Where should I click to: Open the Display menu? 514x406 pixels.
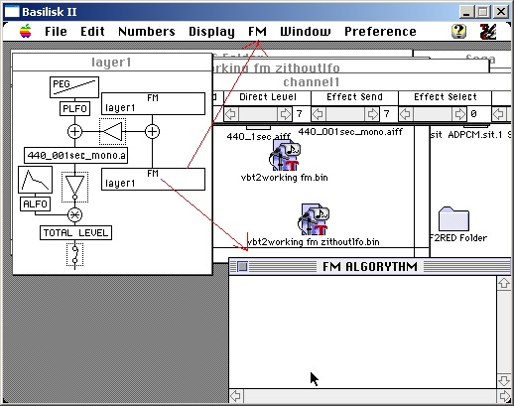click(x=211, y=32)
